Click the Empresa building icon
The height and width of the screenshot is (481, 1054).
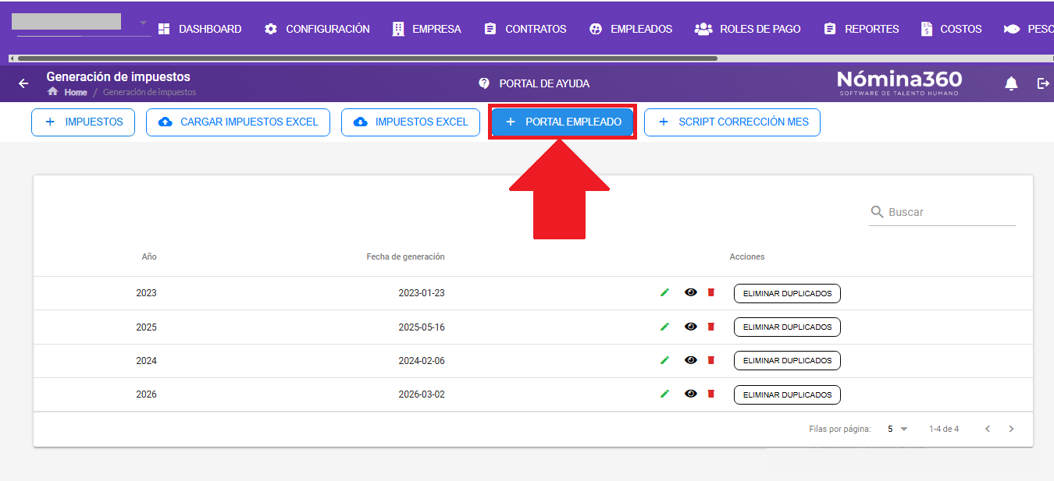point(398,29)
